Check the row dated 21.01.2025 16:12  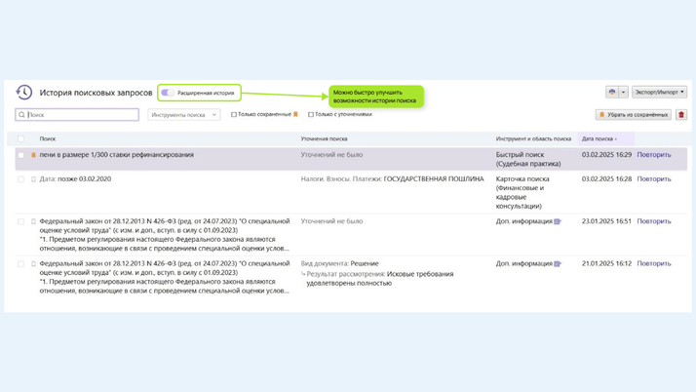coord(20,263)
